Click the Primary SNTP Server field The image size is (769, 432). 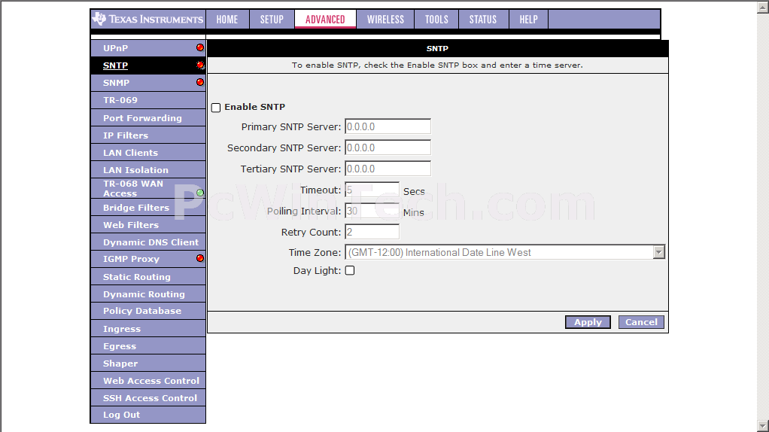click(388, 127)
